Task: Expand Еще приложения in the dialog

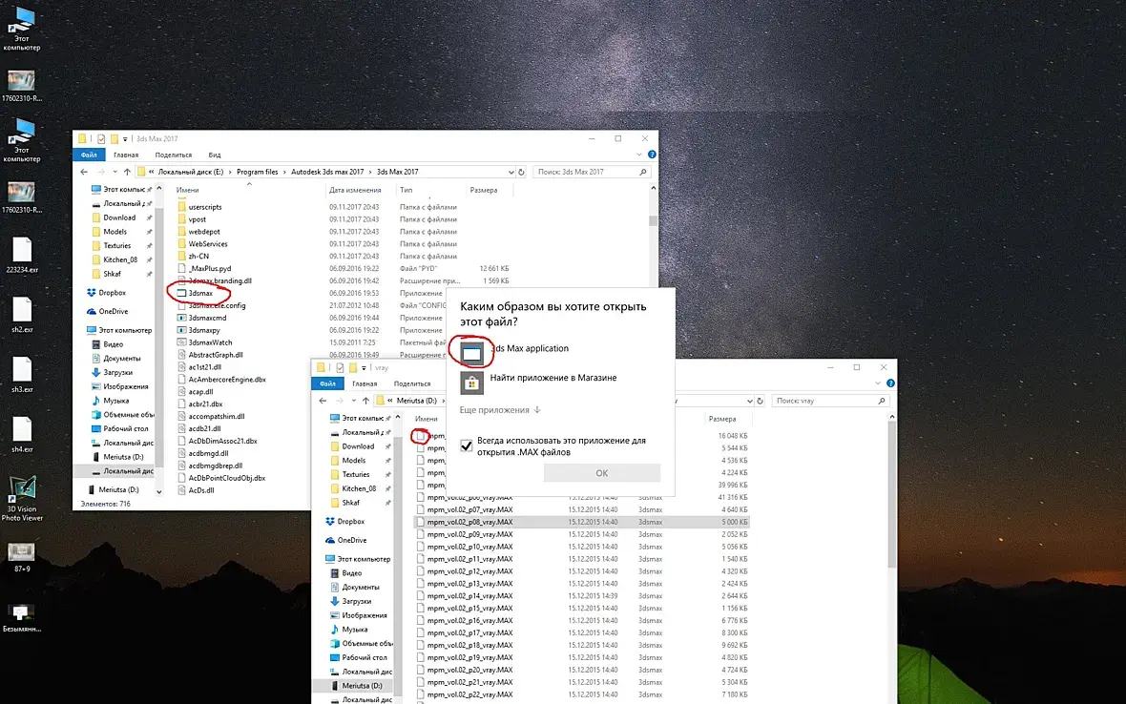Action: [x=500, y=410]
